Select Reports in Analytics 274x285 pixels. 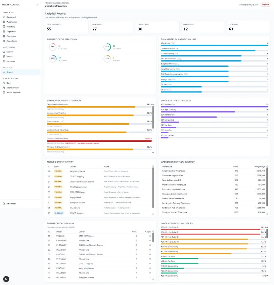coord(20,72)
